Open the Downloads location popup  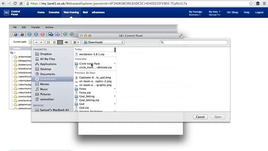(x=103, y=42)
